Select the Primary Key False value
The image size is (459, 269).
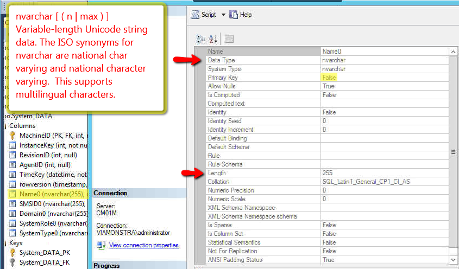point(329,78)
